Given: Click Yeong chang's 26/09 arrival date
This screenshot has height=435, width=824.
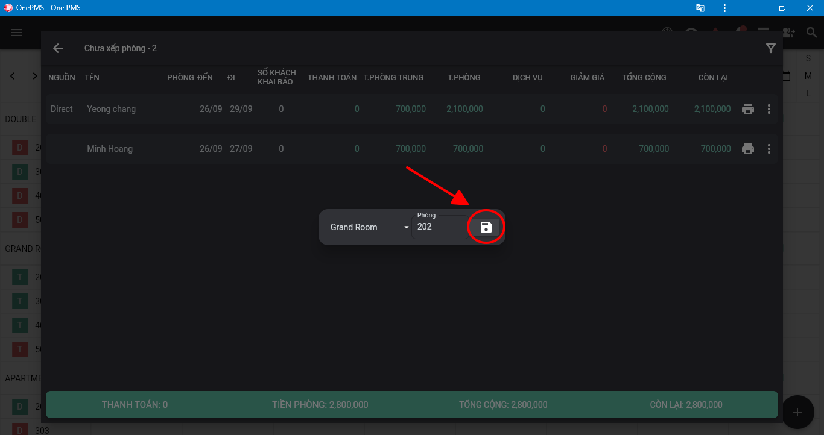Looking at the screenshot, I should (211, 109).
